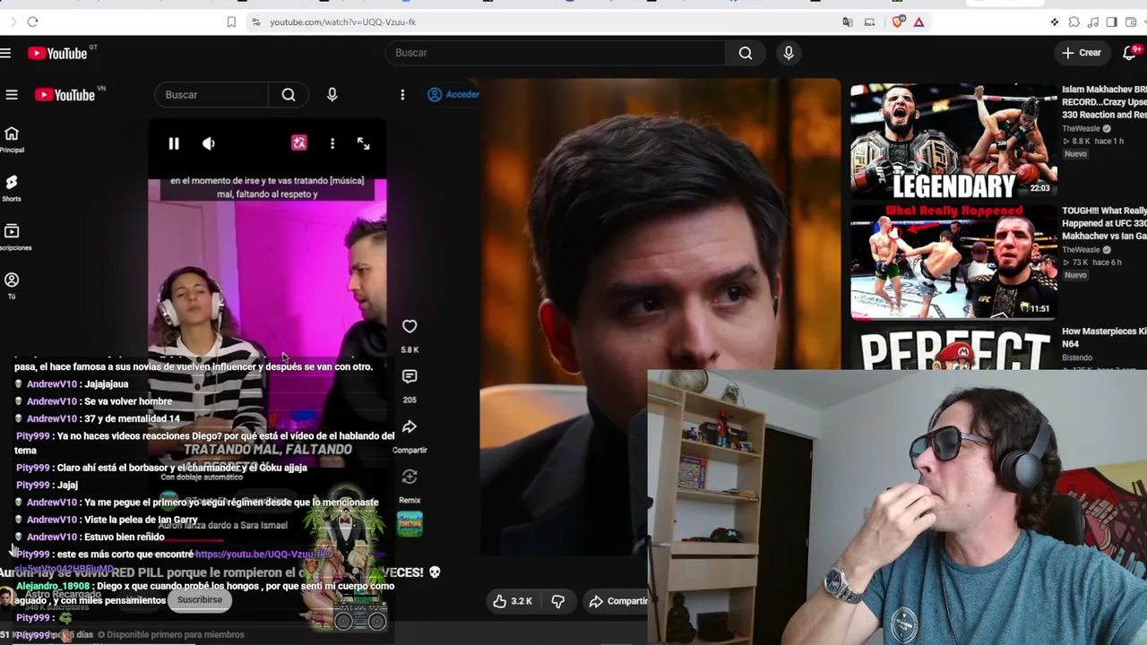Toggle the pink auto-dubbing translate icon

click(x=299, y=143)
